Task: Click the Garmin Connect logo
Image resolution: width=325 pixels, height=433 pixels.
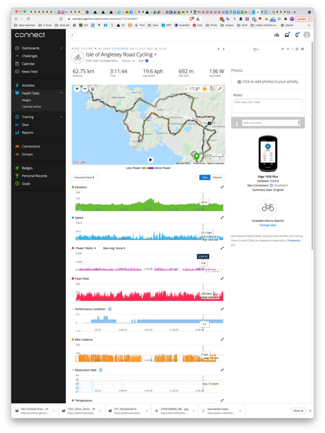Action: [x=30, y=35]
